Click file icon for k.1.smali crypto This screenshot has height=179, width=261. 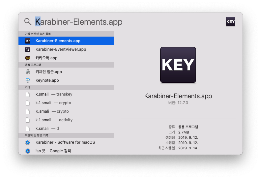pos(28,103)
